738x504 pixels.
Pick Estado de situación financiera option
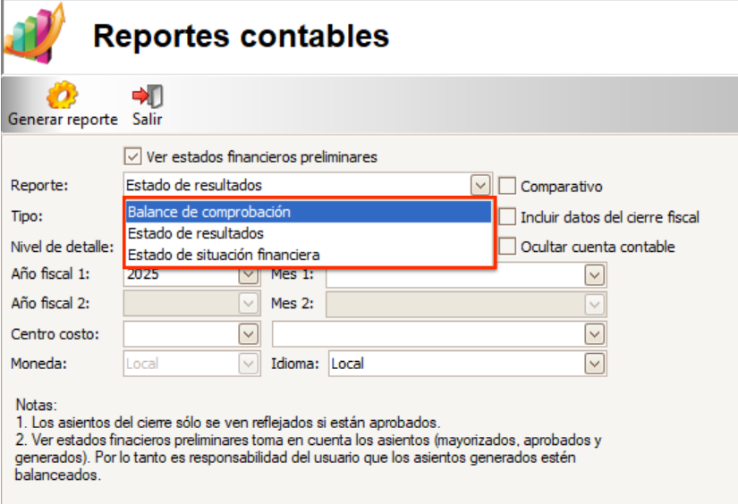point(309,255)
